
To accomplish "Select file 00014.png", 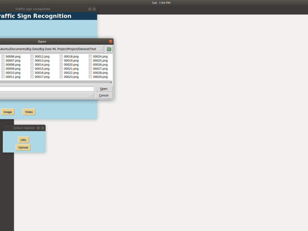I will click(40, 65).
